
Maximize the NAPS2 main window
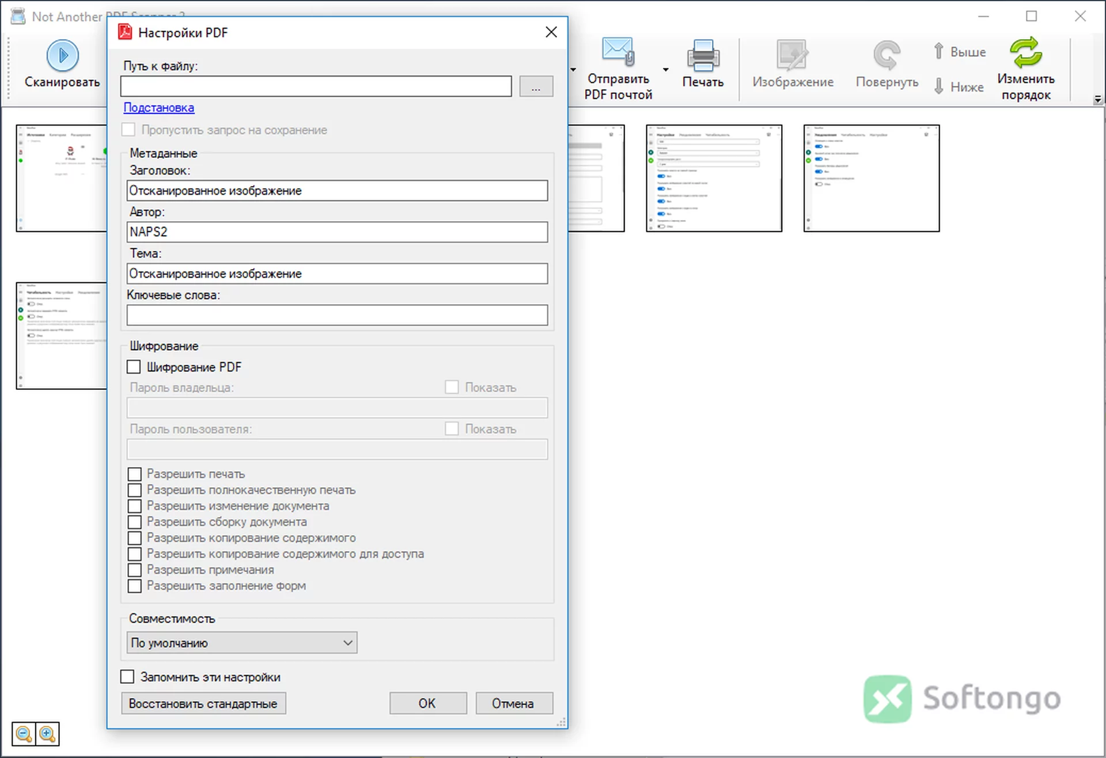tap(1032, 16)
